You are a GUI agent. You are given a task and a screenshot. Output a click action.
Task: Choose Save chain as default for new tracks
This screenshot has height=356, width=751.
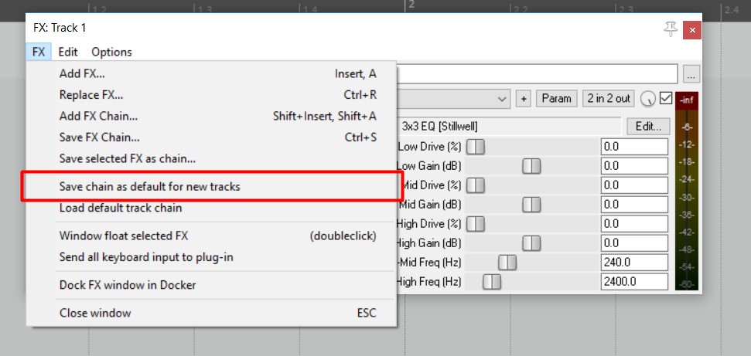(149, 187)
